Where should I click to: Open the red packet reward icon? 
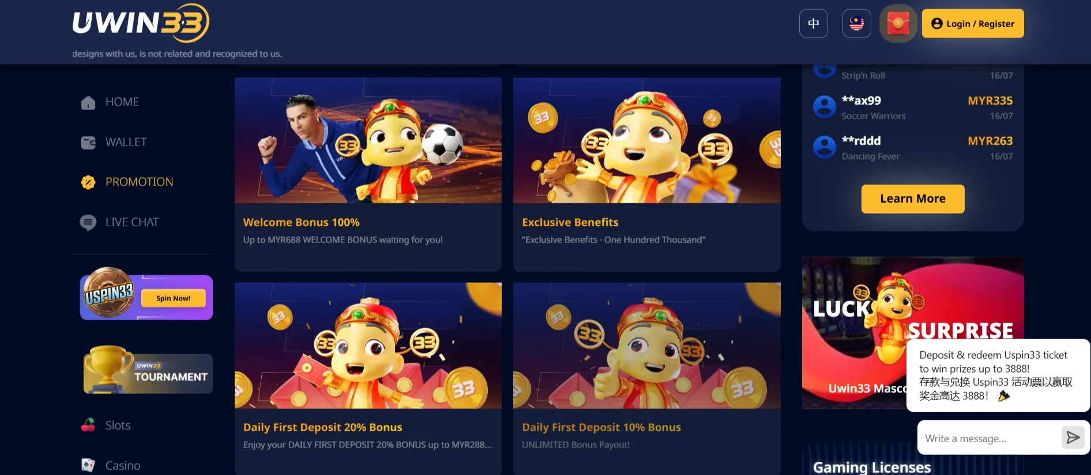point(898,24)
